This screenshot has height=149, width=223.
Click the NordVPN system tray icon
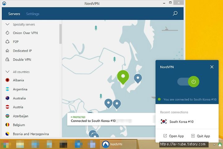click(220, 145)
